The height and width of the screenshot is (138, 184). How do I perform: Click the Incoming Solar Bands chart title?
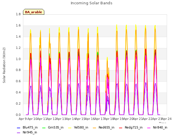point(91,3)
